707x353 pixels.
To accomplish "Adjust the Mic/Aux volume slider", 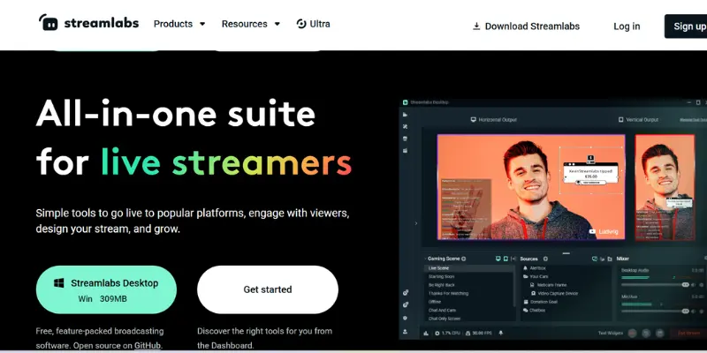I will (x=655, y=312).
